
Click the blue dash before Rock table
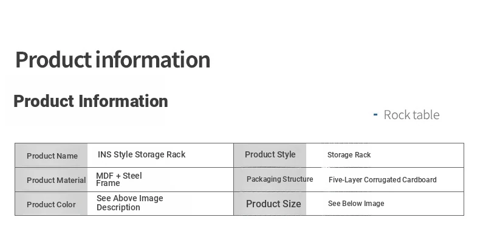coord(375,115)
